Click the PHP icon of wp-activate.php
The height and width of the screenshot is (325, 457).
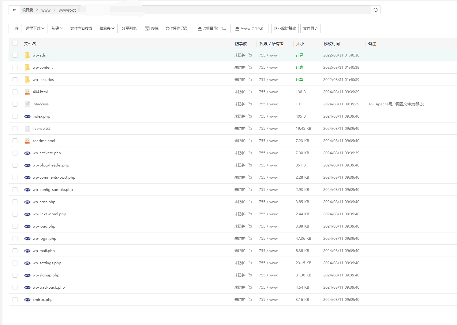click(27, 153)
